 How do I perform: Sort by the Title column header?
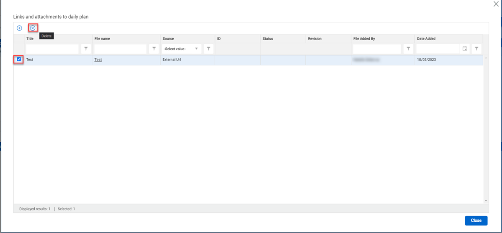coord(30,39)
